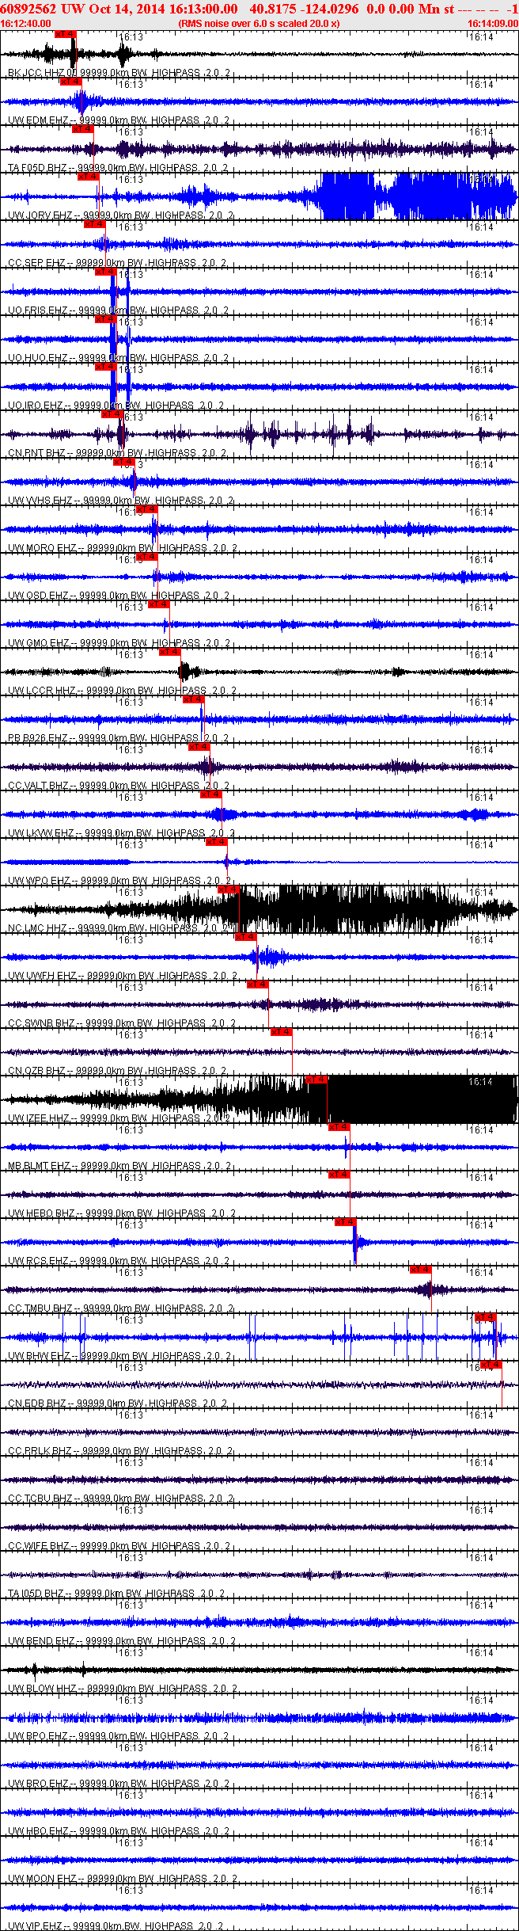Viewport: 519px width, 1931px height.
Task: Click the pick marker on UW.IZEE trace
Action: 316,1080
